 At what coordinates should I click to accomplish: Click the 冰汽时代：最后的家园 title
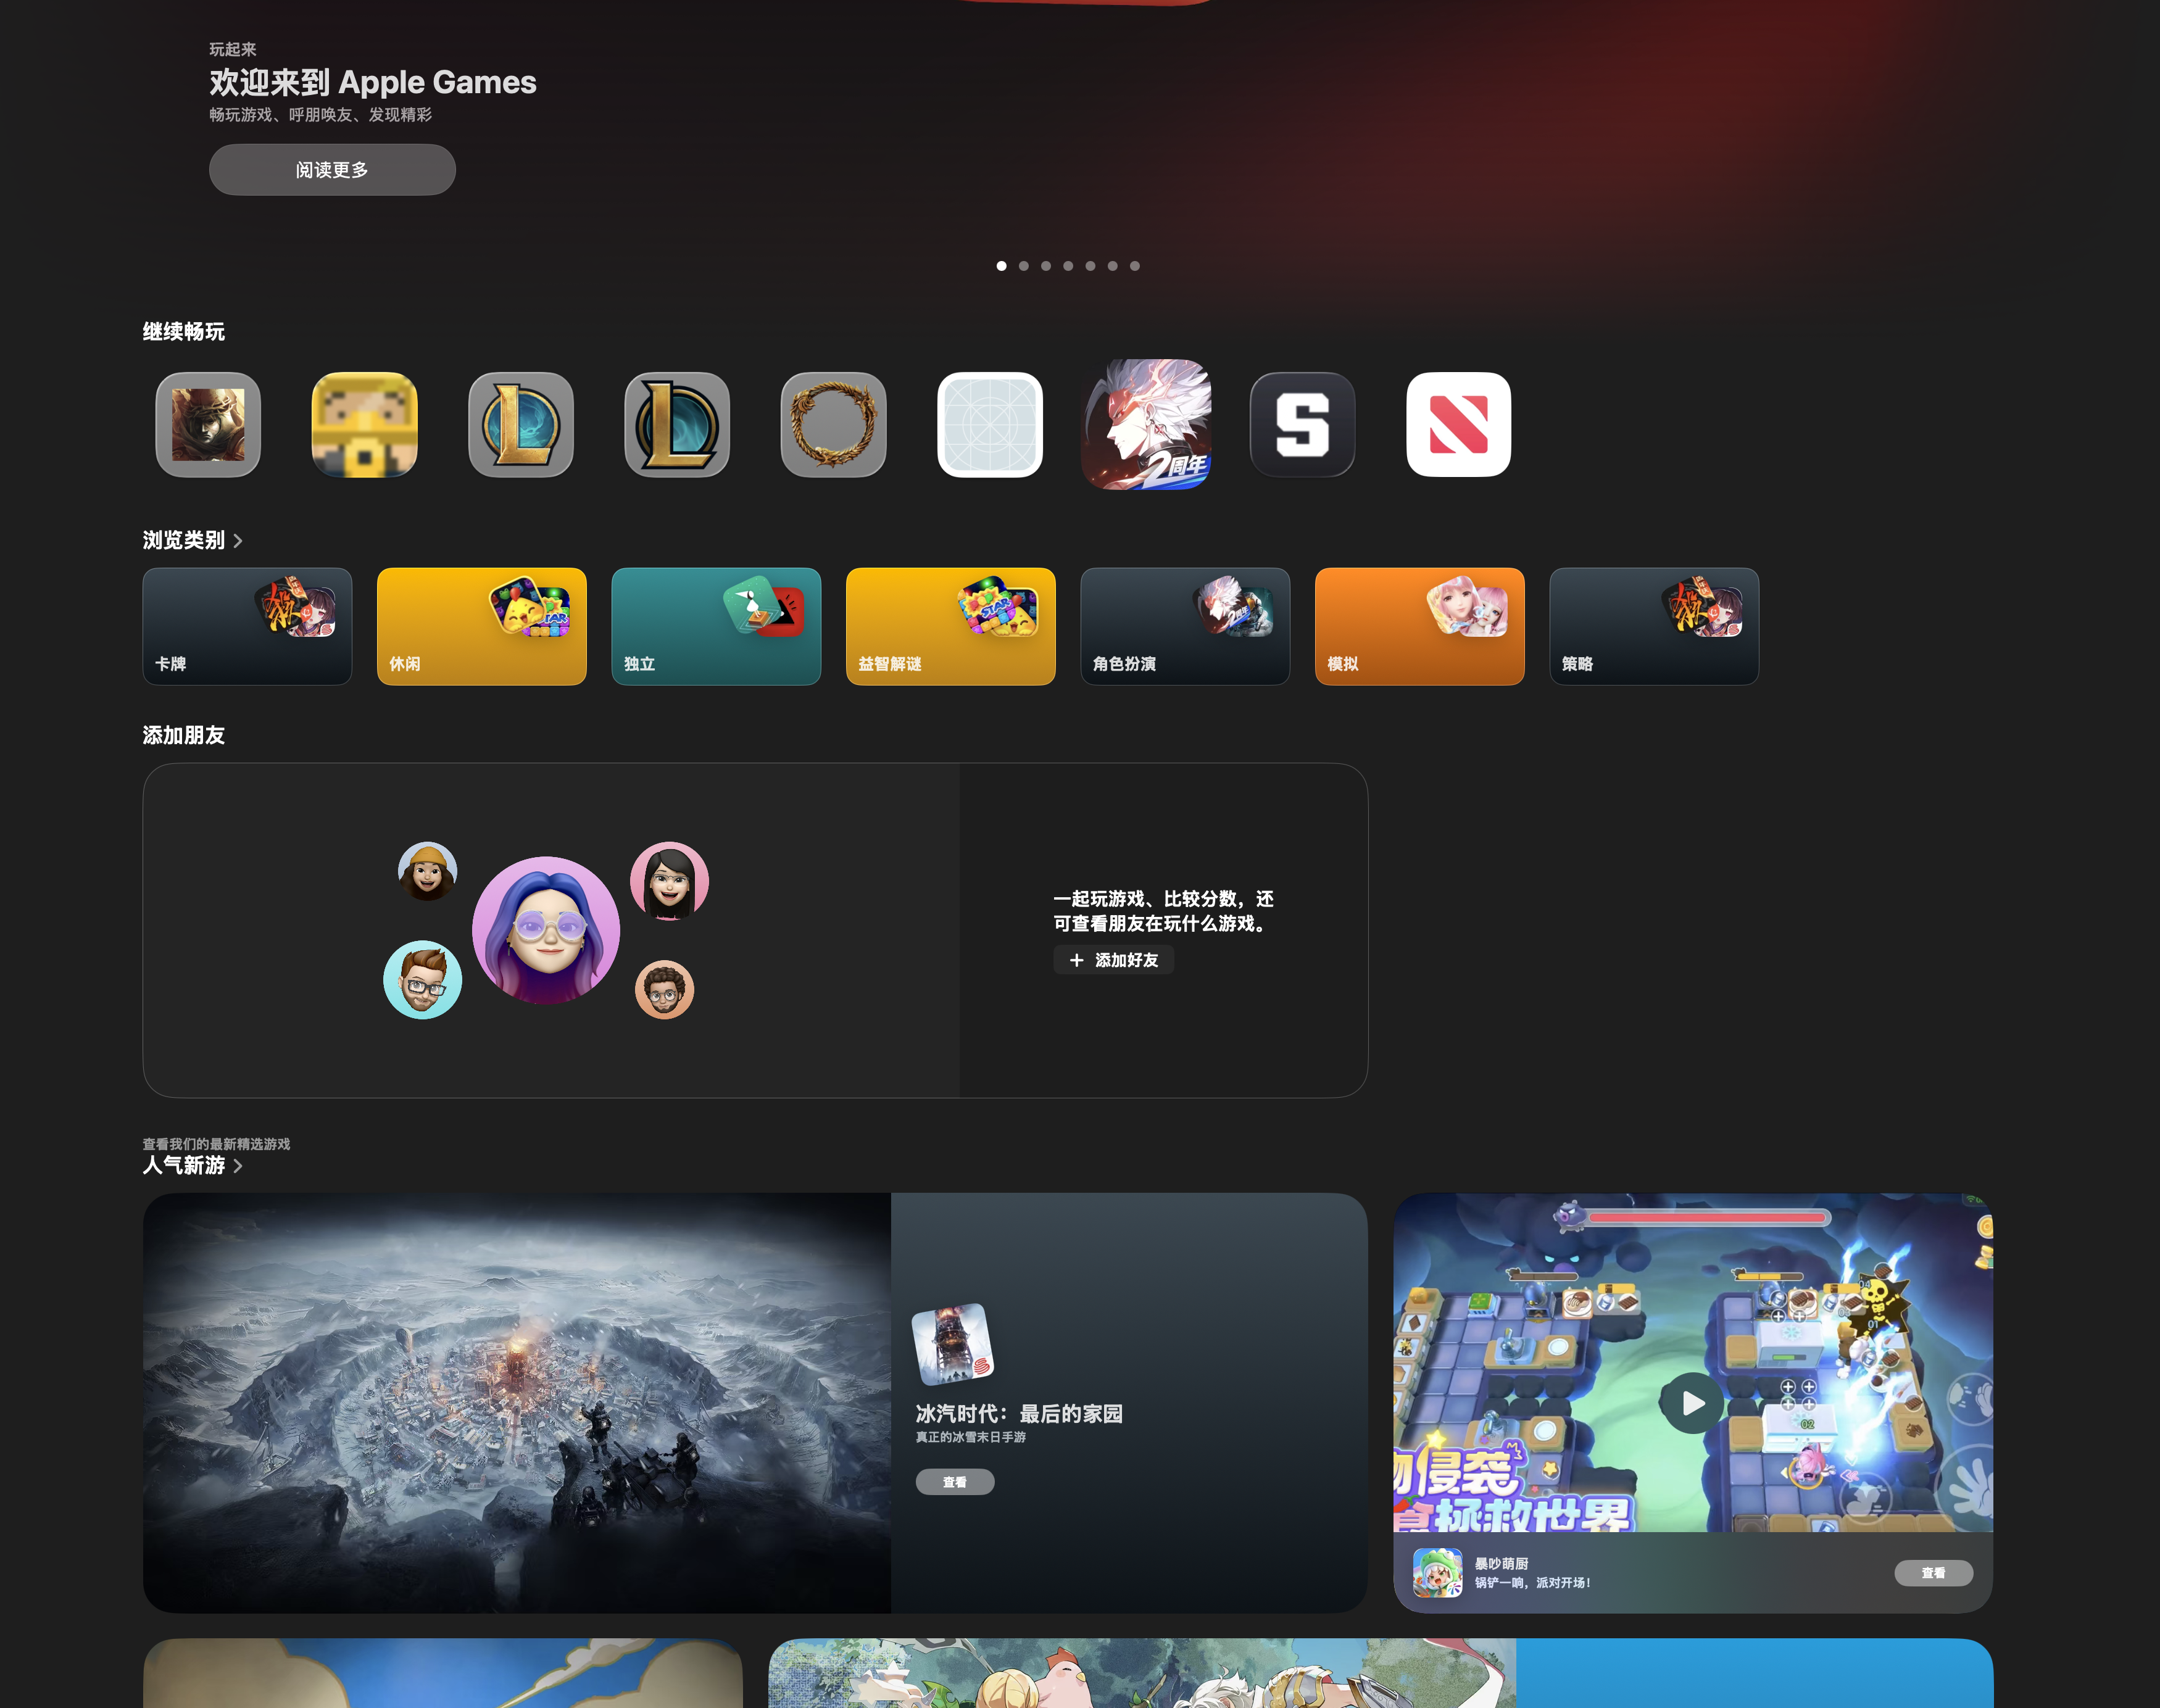pyautogui.click(x=1019, y=1414)
